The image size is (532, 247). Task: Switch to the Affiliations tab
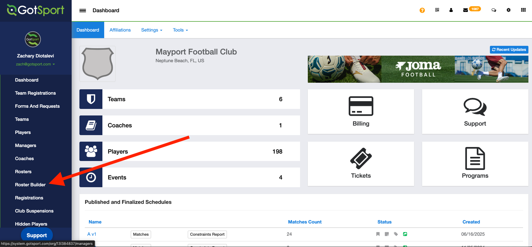pos(120,30)
